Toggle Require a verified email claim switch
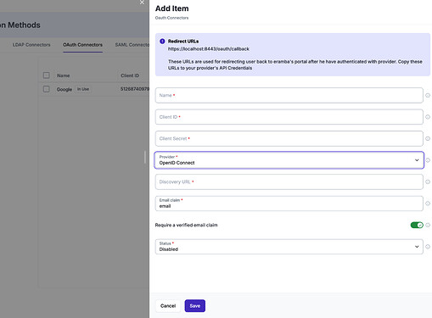The image size is (432, 318). pyautogui.click(x=417, y=225)
